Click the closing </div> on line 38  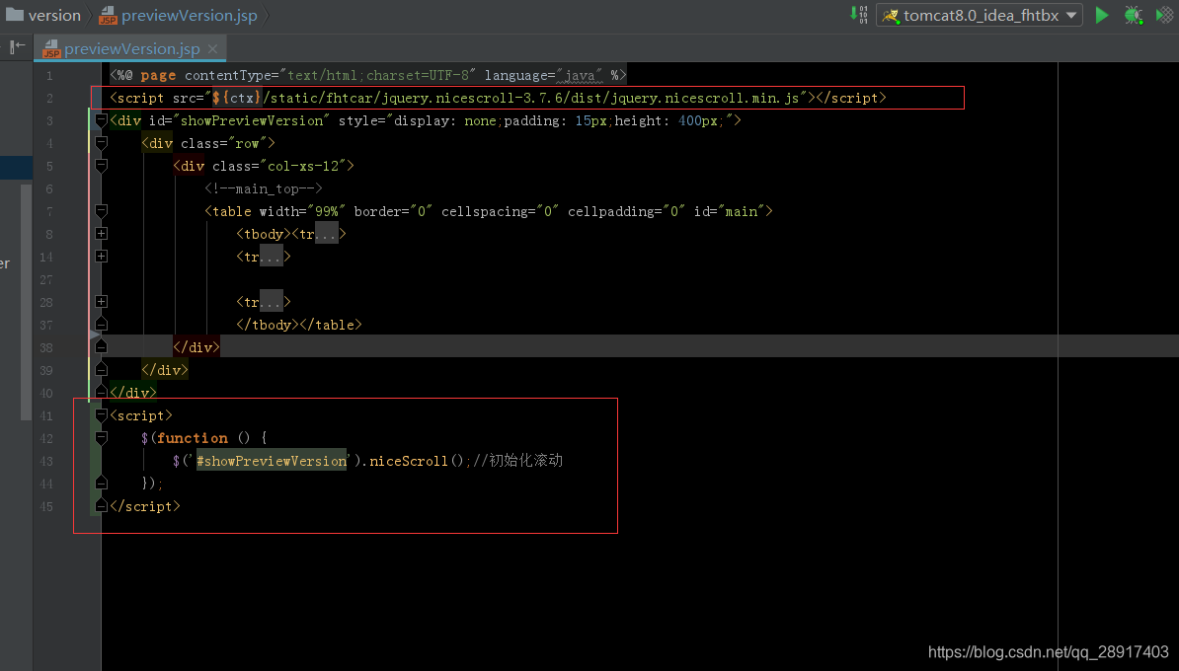coord(196,347)
